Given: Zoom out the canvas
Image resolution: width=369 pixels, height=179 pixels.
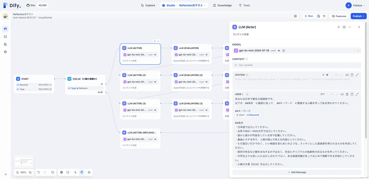Looking at the screenshot, I should 17,172.
